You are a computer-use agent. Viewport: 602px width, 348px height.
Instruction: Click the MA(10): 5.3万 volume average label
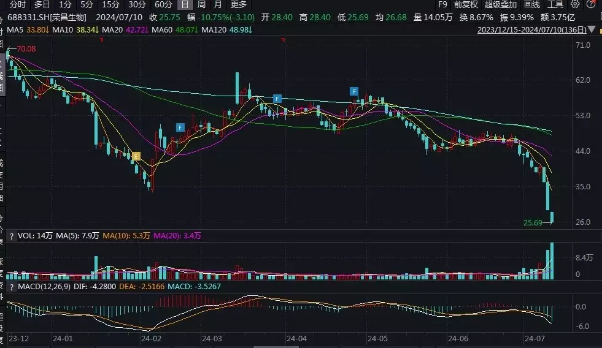point(126,236)
